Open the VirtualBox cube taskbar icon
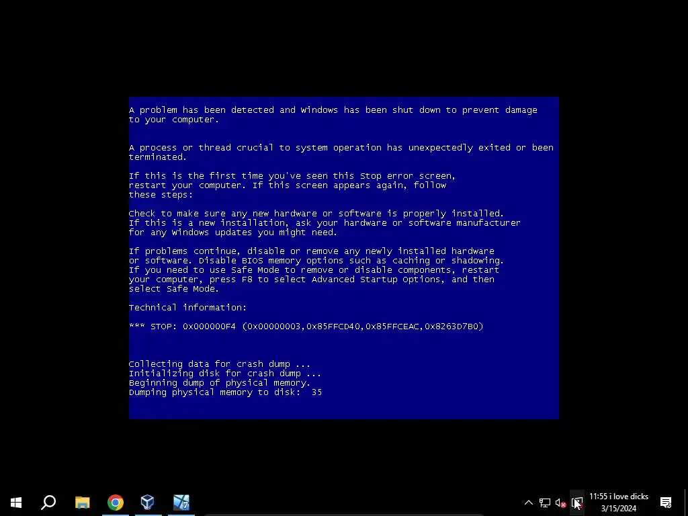The width and height of the screenshot is (688, 516). point(148,503)
